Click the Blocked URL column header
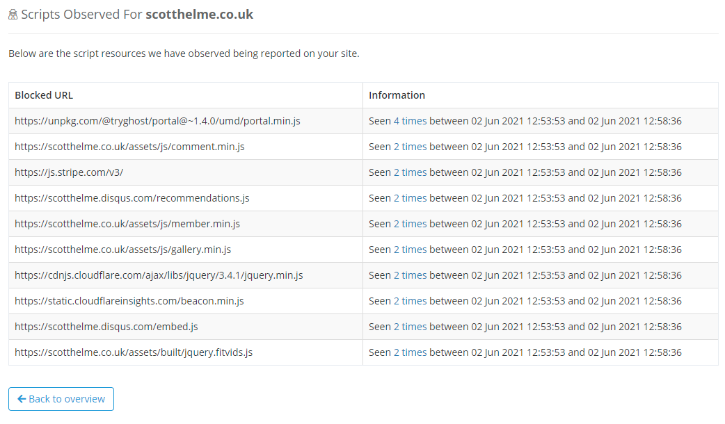Viewport: 725px width, 424px height. coord(44,95)
